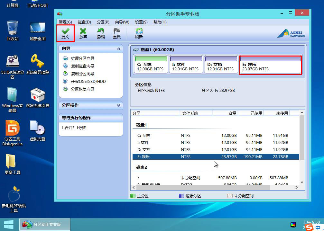Select C: 系统 row in partition list
The width and height of the screenshot is (324, 231).
[216, 136]
